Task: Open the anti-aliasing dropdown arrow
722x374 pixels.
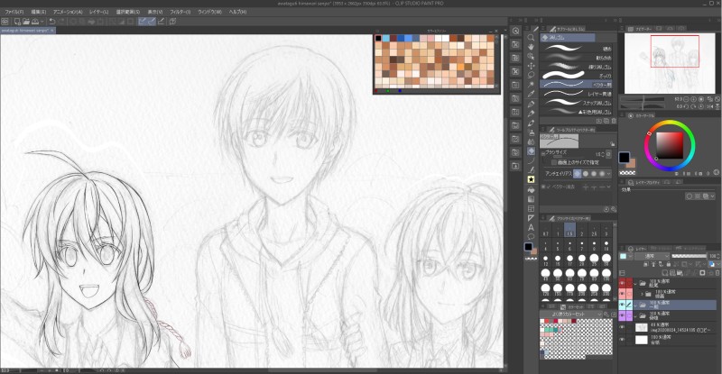Action: (608, 173)
